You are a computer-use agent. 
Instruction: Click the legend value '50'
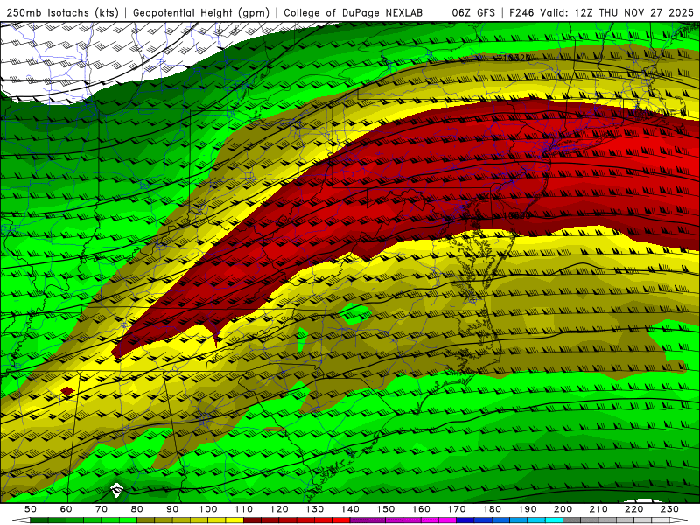click(31, 509)
